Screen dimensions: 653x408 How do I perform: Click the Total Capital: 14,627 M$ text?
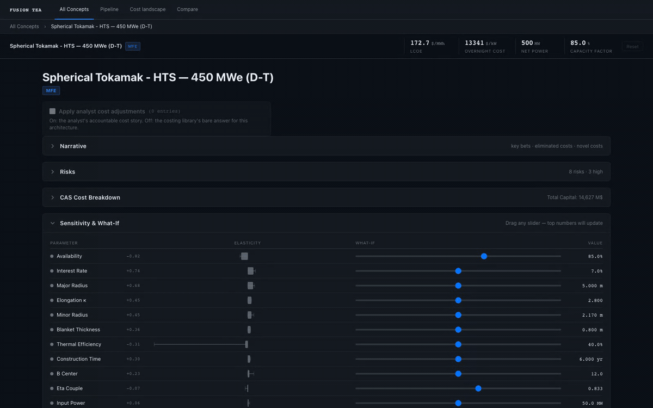pos(575,197)
